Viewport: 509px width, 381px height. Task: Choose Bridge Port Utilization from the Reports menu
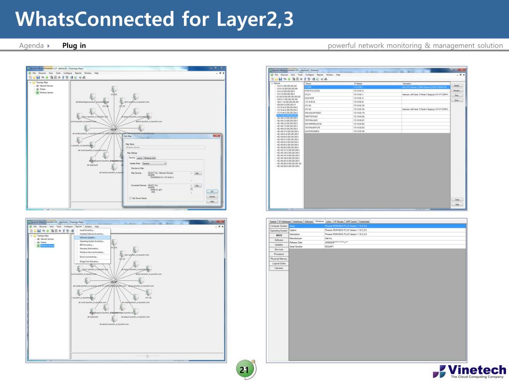[89, 261]
